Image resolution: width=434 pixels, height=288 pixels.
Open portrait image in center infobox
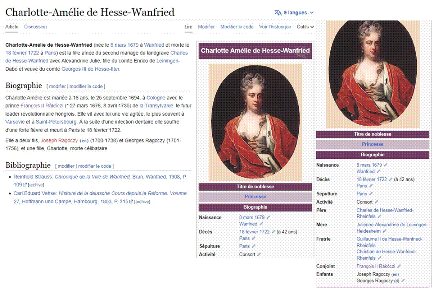pyautogui.click(x=255, y=122)
